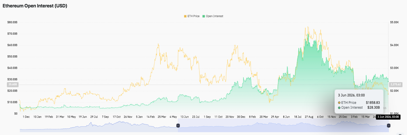Click the 25 Dec date label
The image size is (407, 135).
[343, 117]
